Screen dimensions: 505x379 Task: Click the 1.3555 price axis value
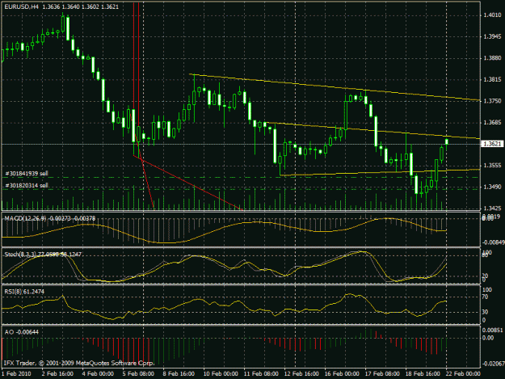tap(492, 165)
